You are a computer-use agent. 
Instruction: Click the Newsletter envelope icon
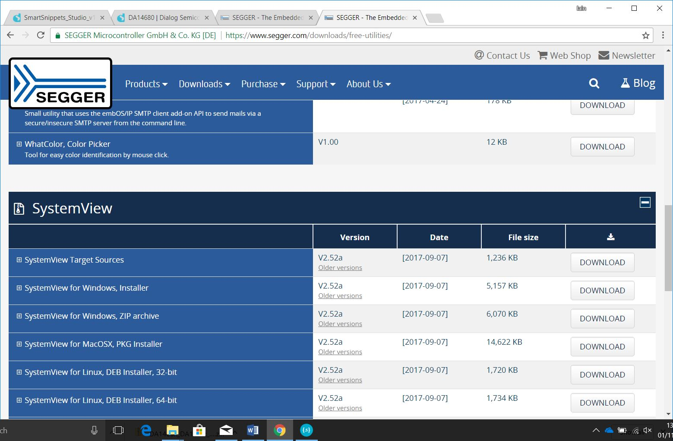coord(603,55)
